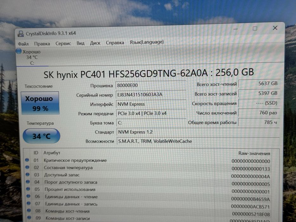
Task: Click the ID column header
Action: tap(36, 153)
